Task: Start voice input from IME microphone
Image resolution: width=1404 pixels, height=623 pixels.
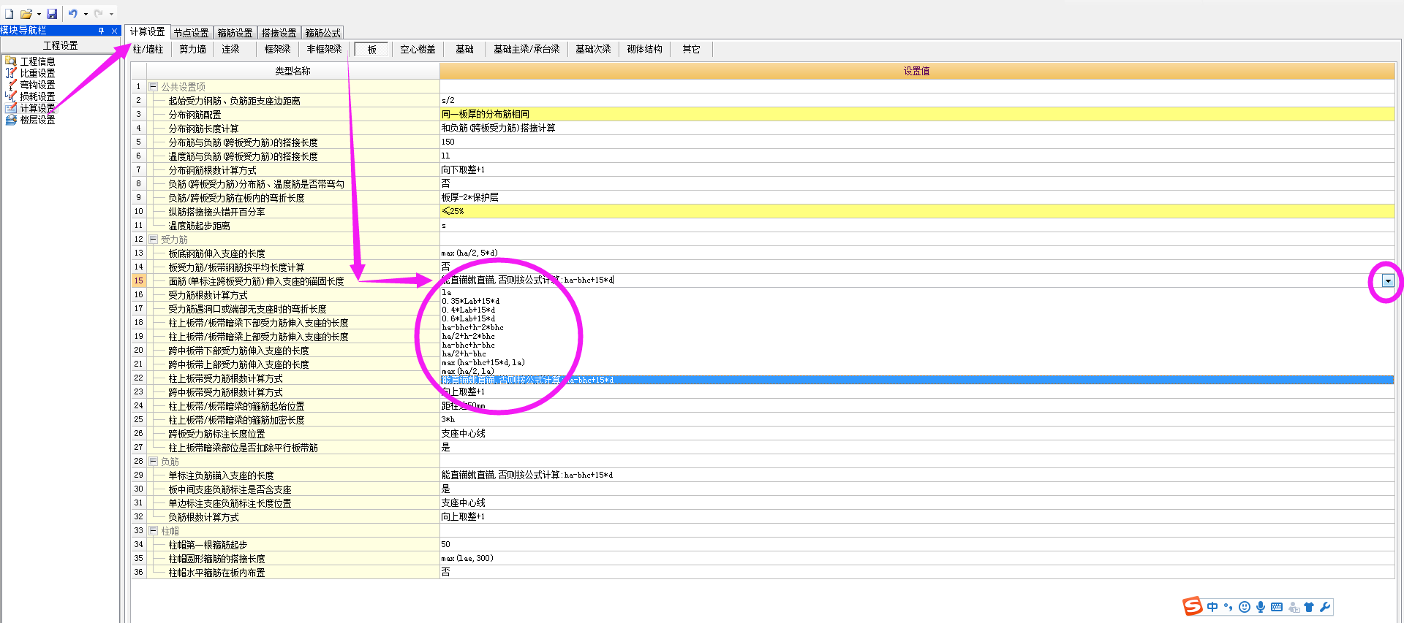Action: pyautogui.click(x=1261, y=607)
